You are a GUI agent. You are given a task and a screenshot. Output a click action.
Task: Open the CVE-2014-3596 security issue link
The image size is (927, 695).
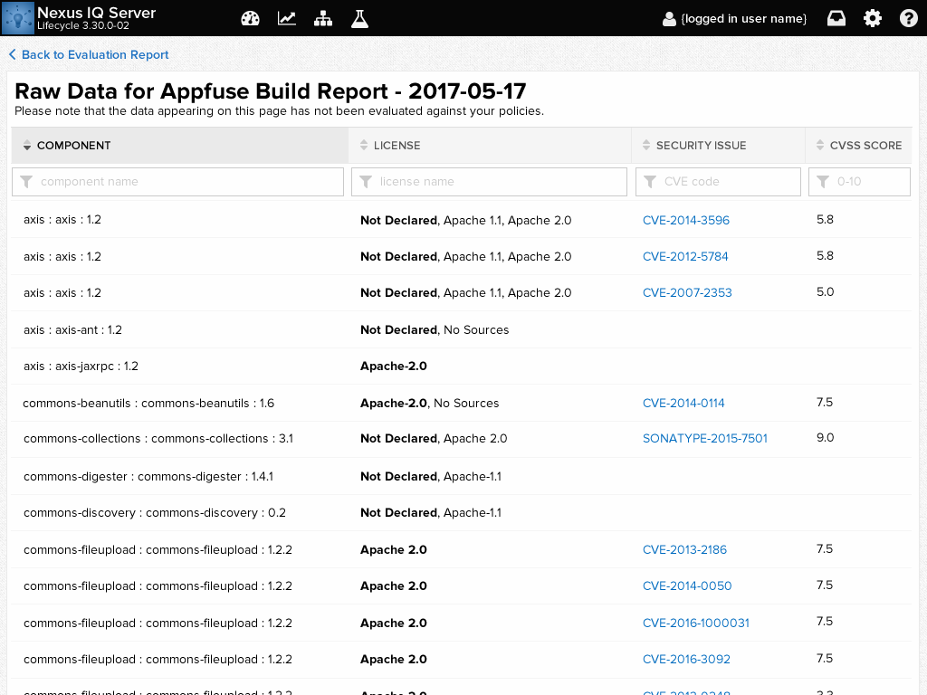(x=685, y=220)
